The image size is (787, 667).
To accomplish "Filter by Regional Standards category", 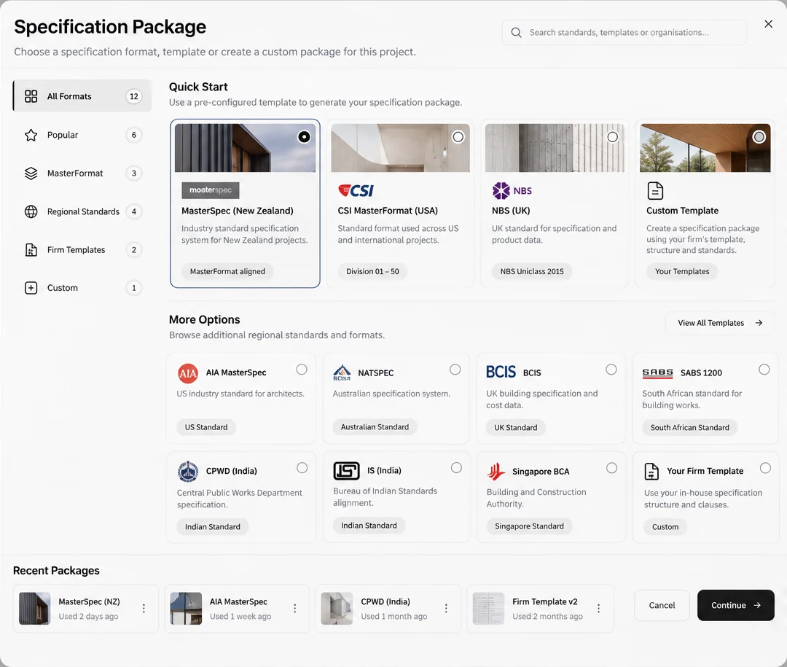I will pyautogui.click(x=82, y=211).
